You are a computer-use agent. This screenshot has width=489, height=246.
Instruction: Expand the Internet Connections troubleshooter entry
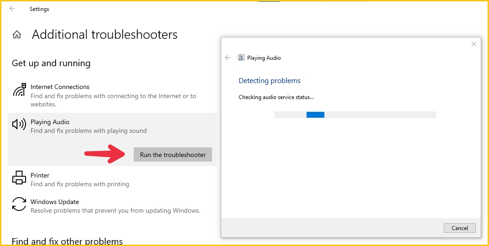coord(112,95)
